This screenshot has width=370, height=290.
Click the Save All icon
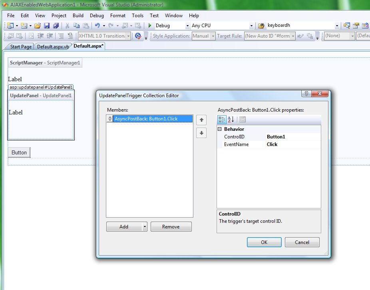56,26
